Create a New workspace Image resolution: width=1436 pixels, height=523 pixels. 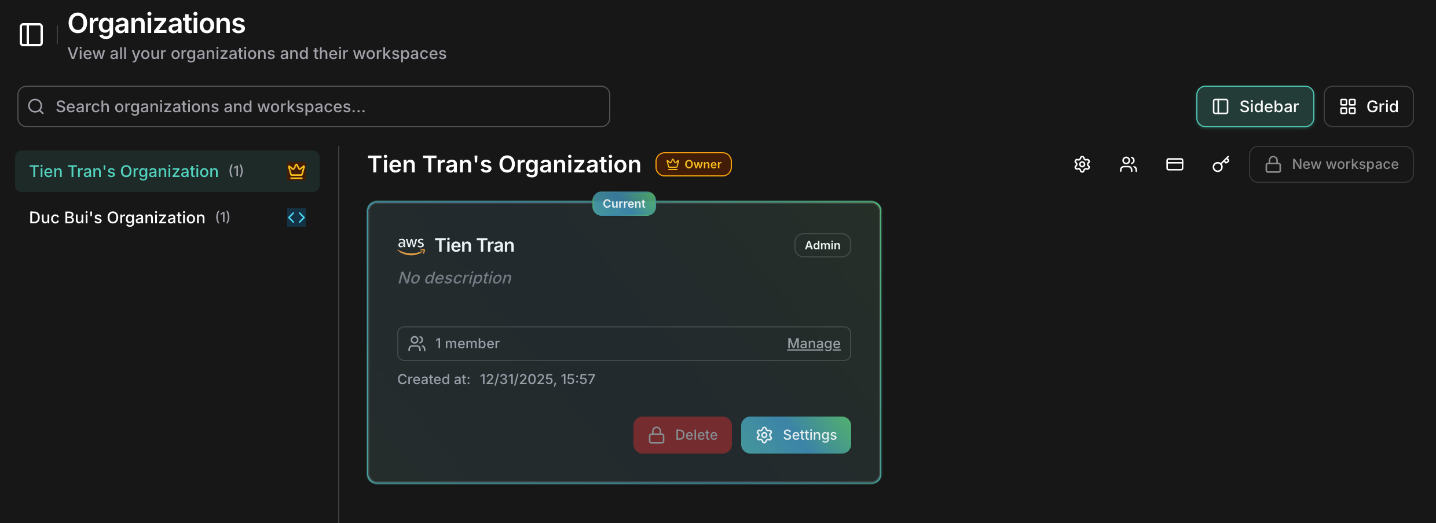(1331, 164)
